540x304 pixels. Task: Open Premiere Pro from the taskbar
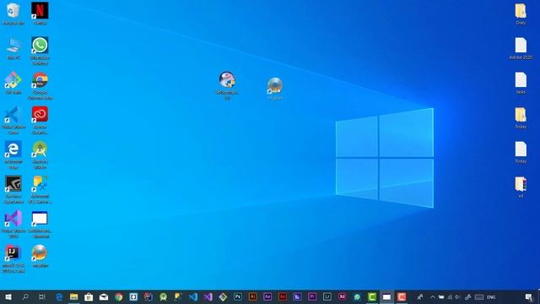(312, 296)
